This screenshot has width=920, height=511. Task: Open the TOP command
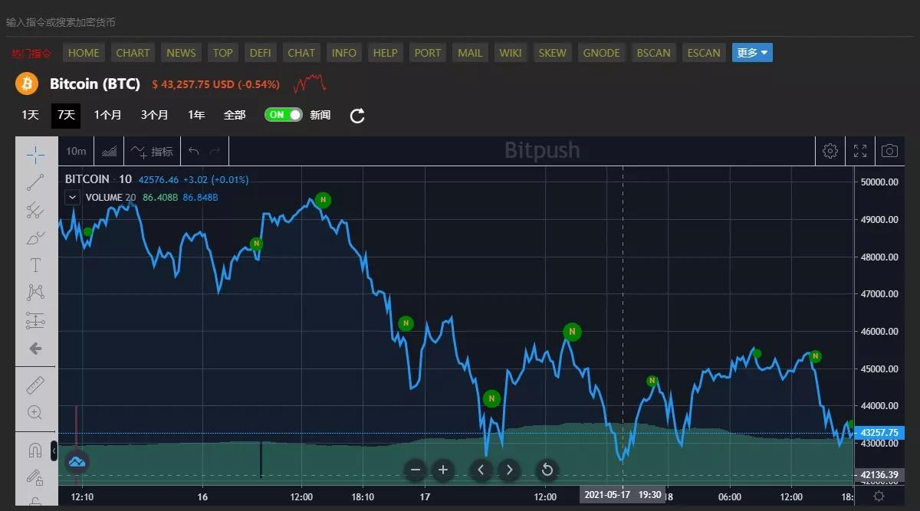click(x=222, y=53)
